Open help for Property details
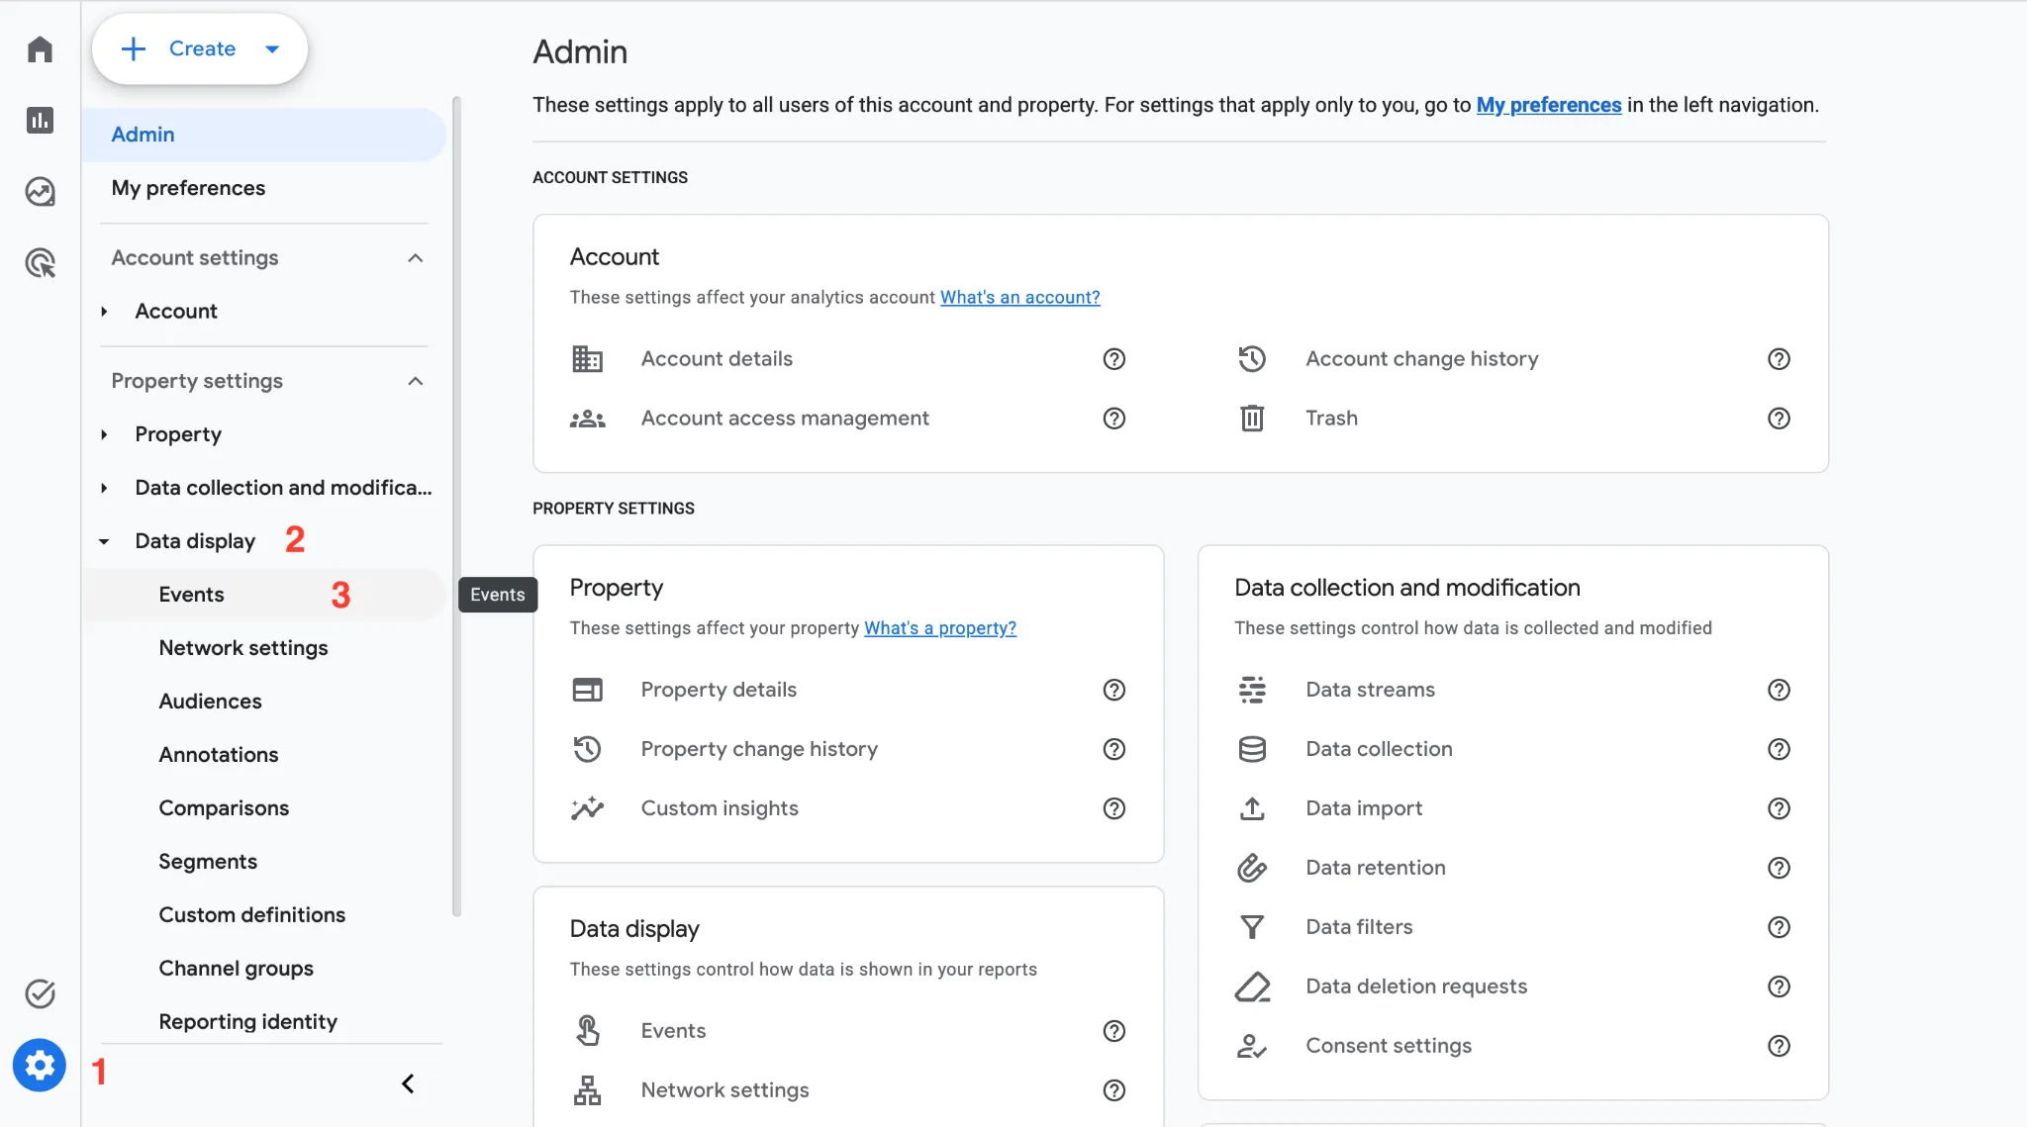 pyautogui.click(x=1114, y=690)
